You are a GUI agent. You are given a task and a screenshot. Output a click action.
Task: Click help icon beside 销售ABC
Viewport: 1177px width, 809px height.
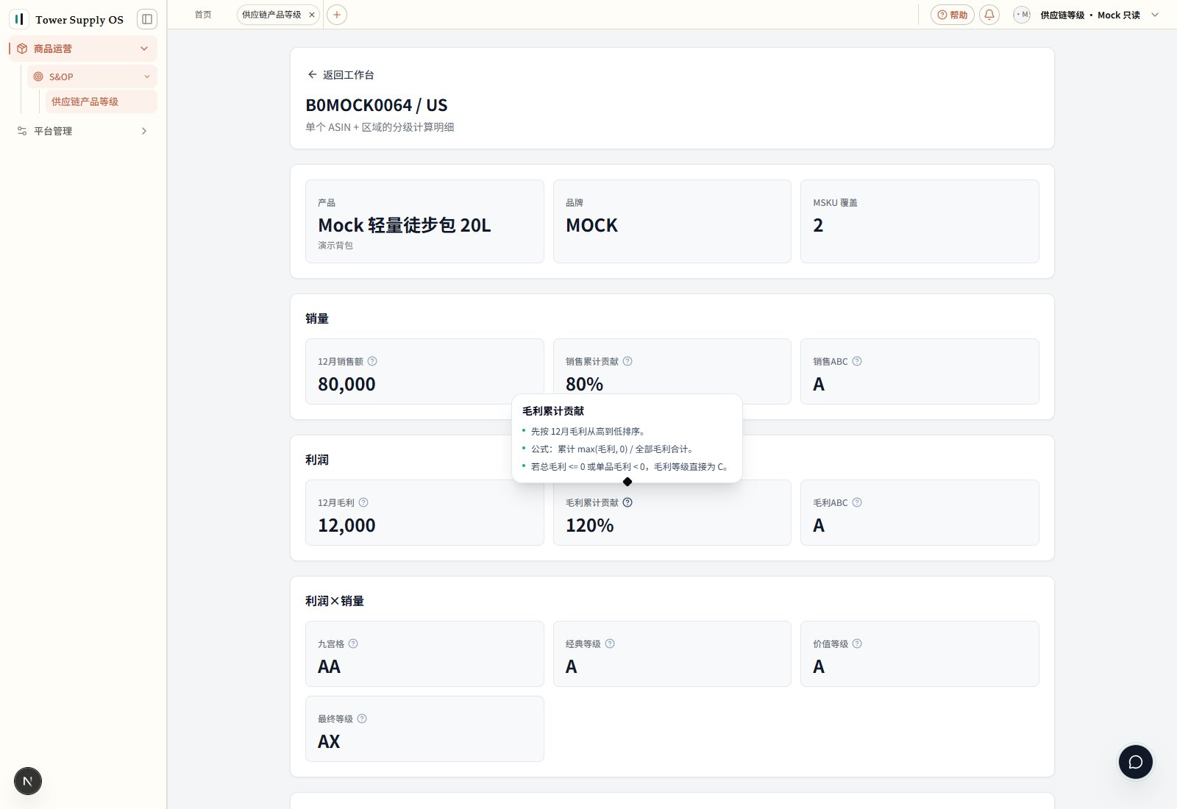click(x=857, y=361)
